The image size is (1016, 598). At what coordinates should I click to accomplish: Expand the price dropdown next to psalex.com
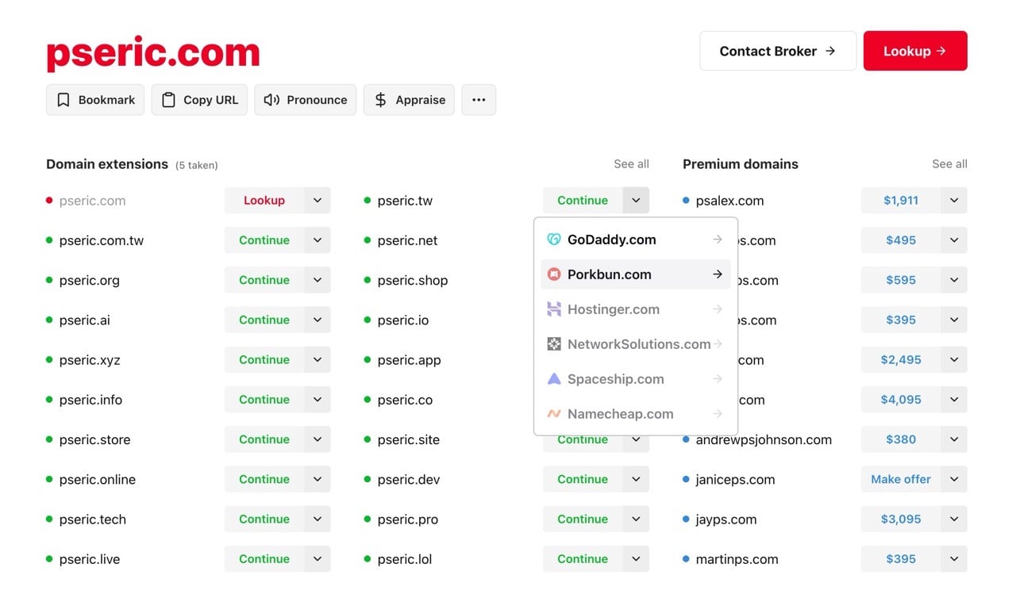click(952, 200)
